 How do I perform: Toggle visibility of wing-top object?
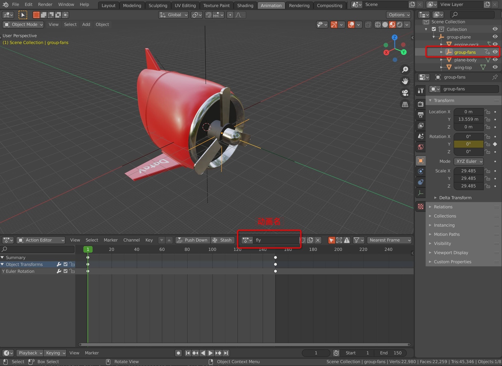tap(495, 67)
